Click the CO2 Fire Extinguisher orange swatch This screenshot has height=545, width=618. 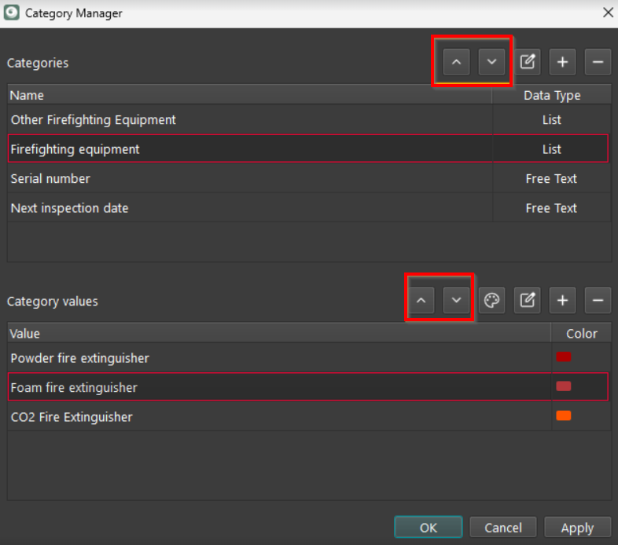(x=563, y=416)
